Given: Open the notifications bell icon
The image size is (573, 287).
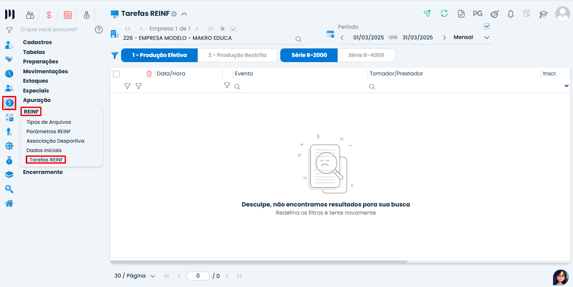Looking at the screenshot, I should (x=511, y=14).
